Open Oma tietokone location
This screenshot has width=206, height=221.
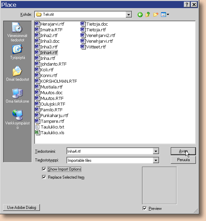pyautogui.click(x=17, y=96)
